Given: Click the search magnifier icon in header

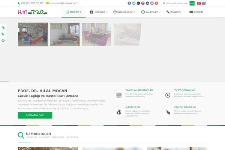Looking at the screenshot, I should point(164,3).
